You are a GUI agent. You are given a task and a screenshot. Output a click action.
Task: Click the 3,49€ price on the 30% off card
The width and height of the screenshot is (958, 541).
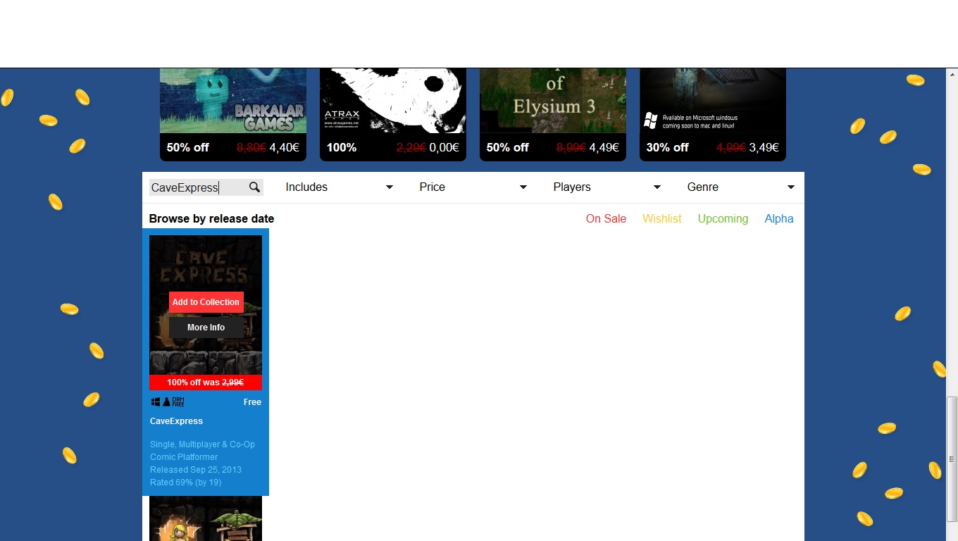coord(764,148)
